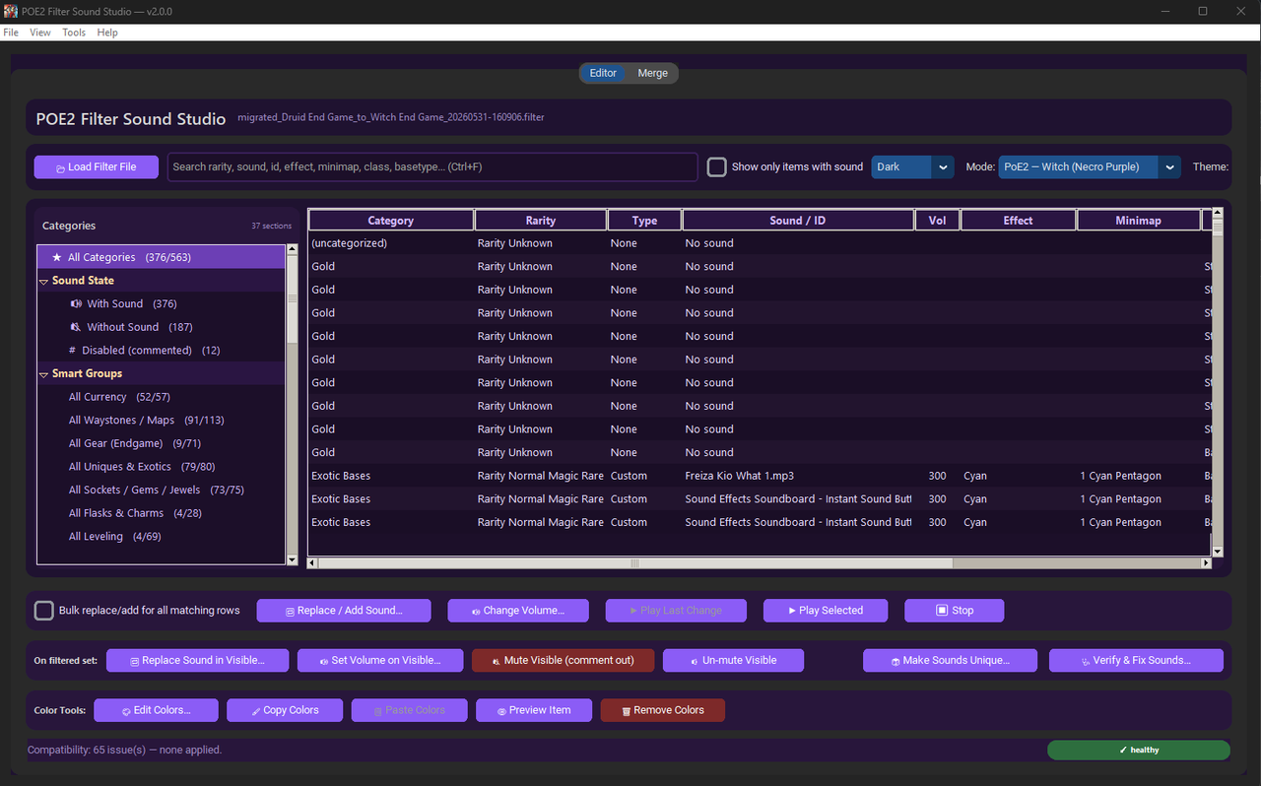The height and width of the screenshot is (786, 1261).
Task: Load a filter file
Action: (97, 167)
